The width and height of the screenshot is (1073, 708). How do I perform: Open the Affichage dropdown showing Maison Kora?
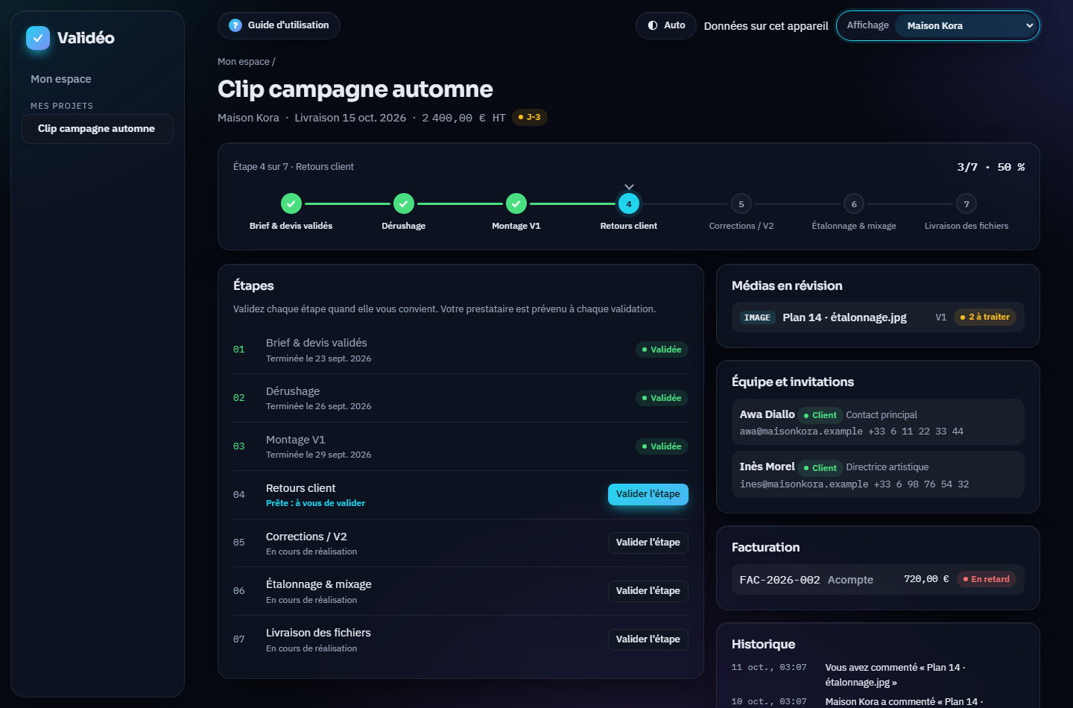point(967,25)
